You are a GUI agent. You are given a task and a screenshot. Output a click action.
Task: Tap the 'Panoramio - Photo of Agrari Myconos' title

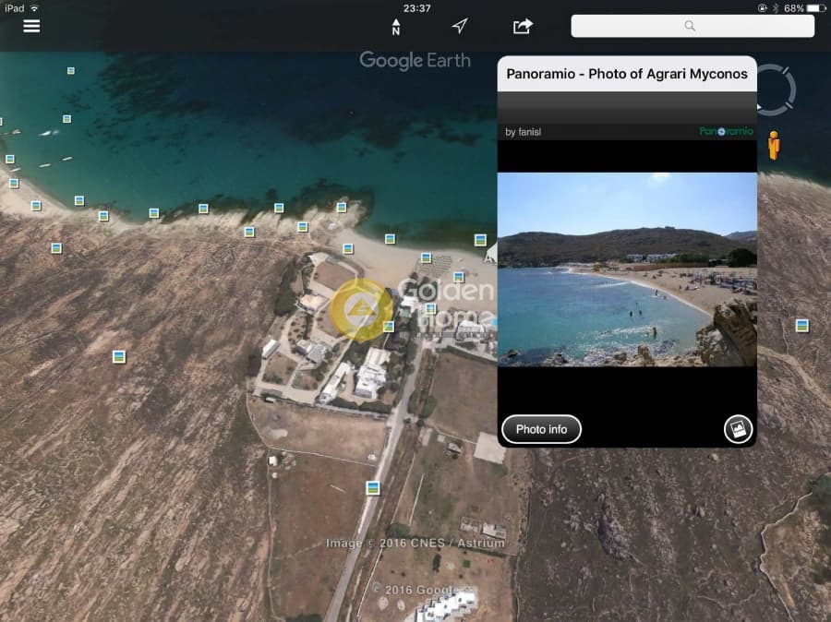pos(627,74)
